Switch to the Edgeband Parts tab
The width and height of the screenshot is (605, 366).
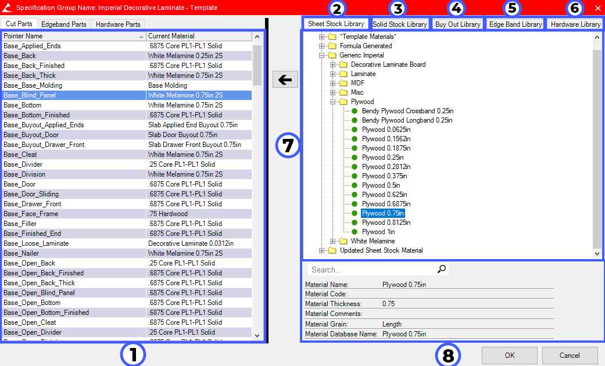[64, 24]
